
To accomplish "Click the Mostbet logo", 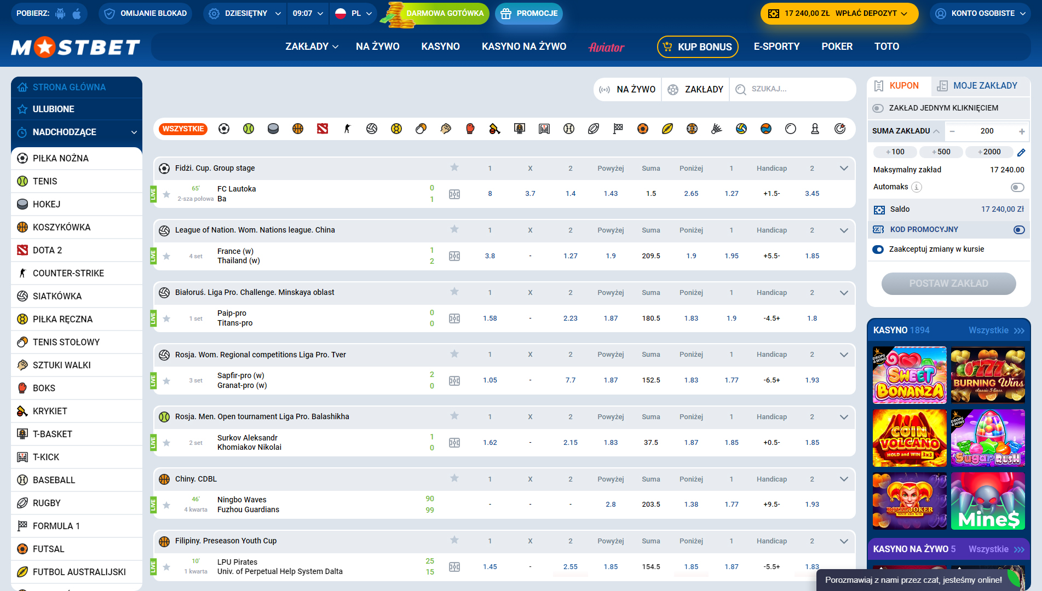I will coord(76,47).
